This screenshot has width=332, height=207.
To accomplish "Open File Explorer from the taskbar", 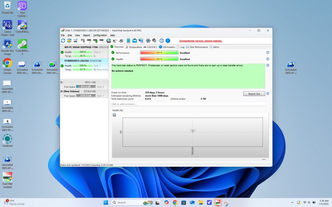I will tap(201, 203).
